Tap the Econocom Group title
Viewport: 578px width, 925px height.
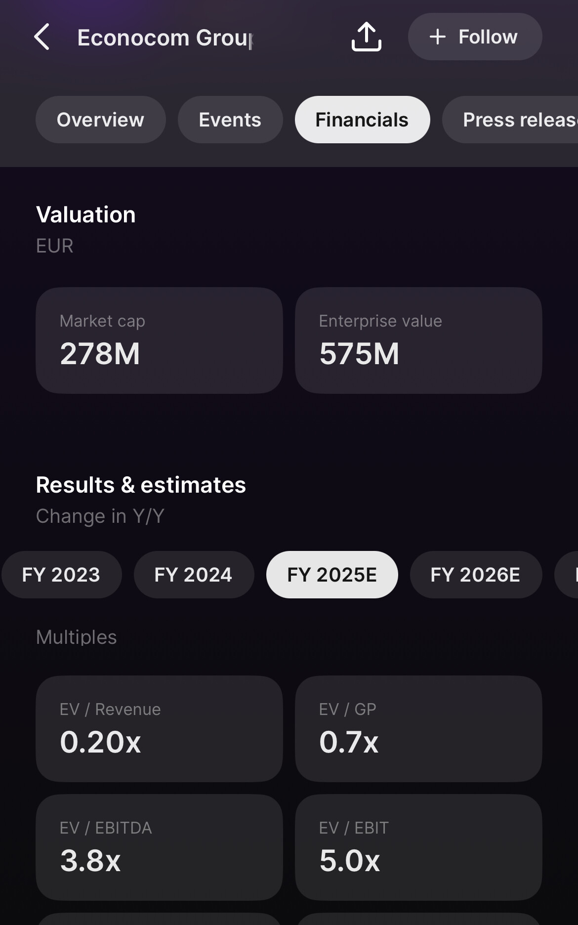(165, 38)
